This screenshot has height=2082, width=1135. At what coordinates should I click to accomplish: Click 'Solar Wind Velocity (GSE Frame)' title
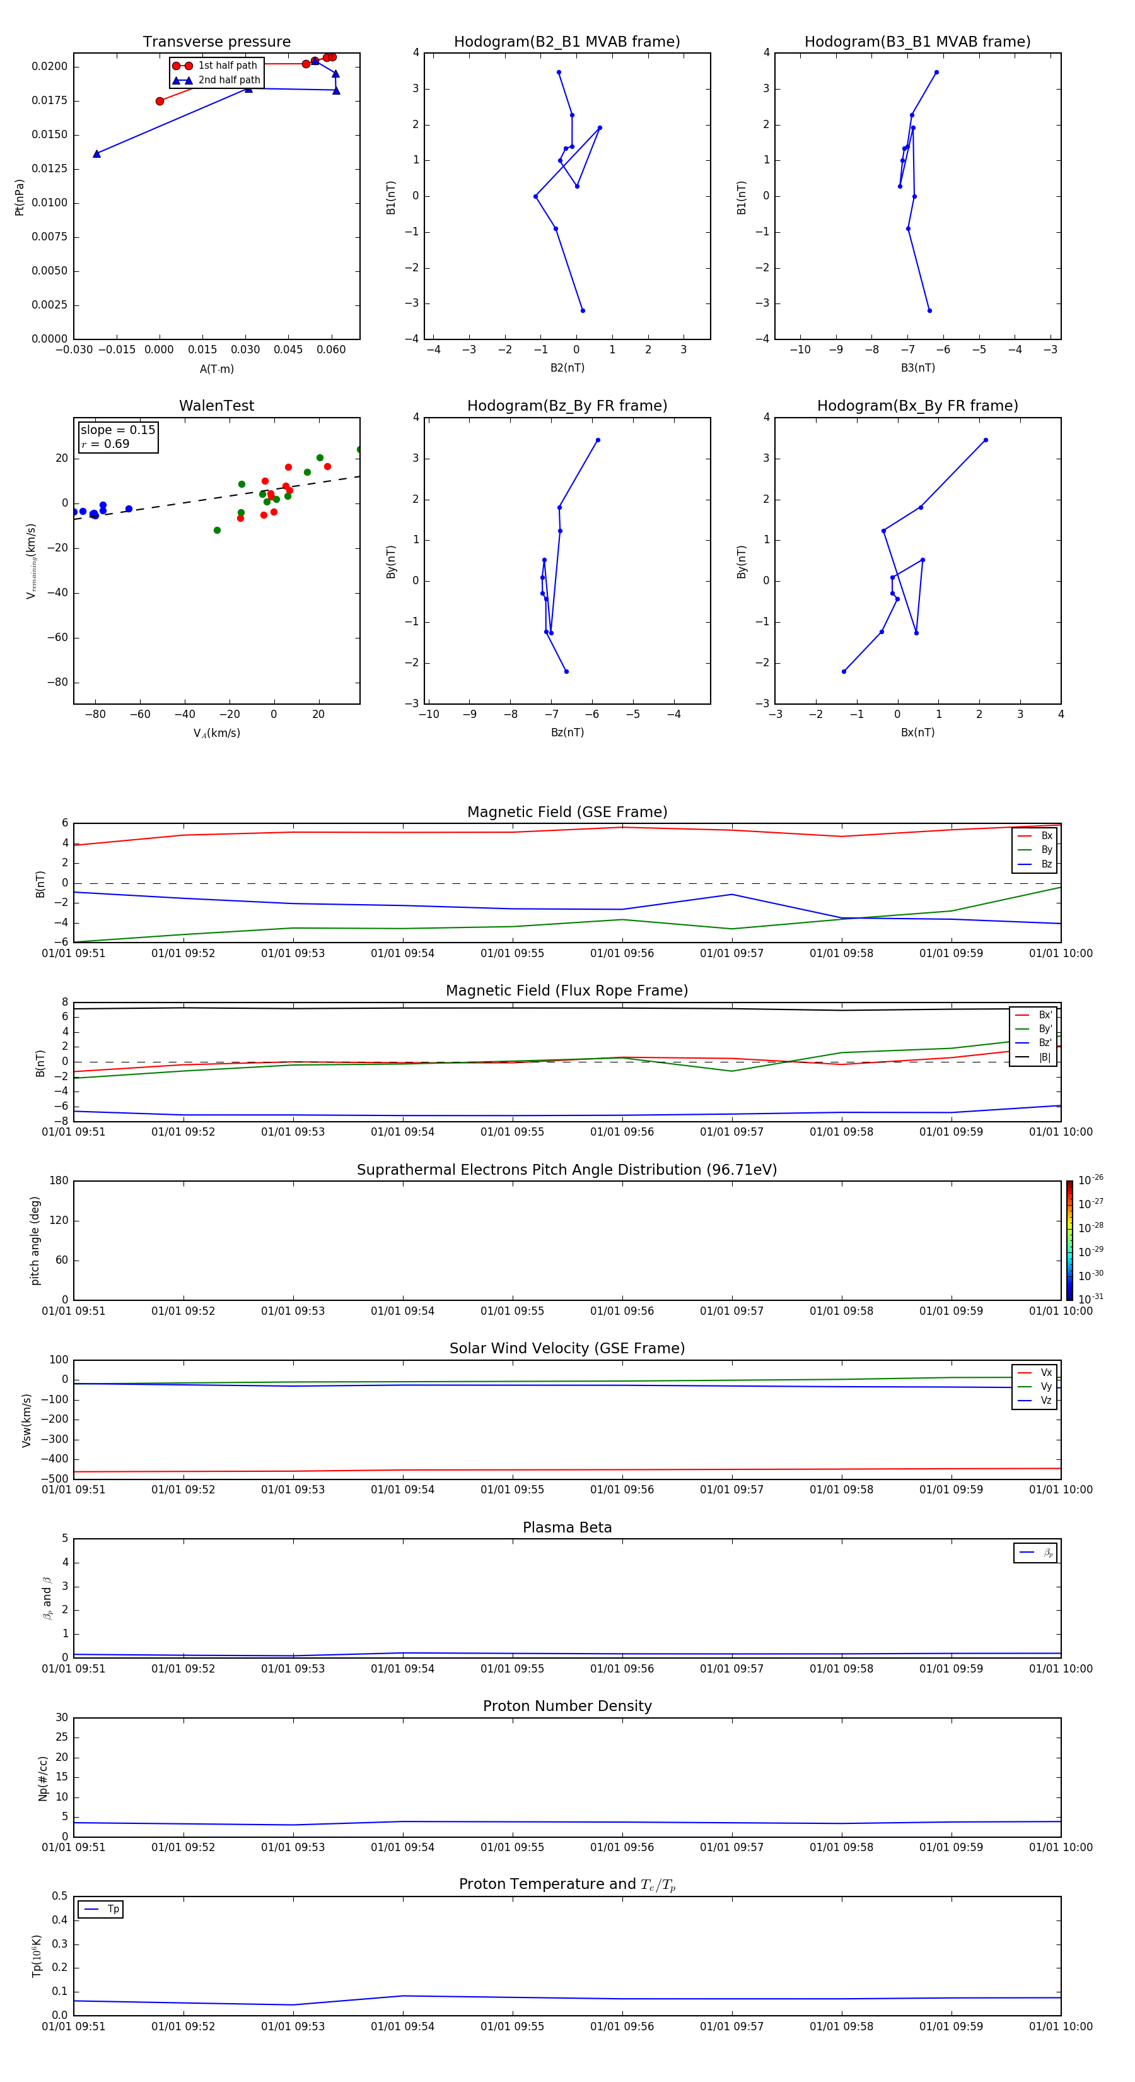567,1348
